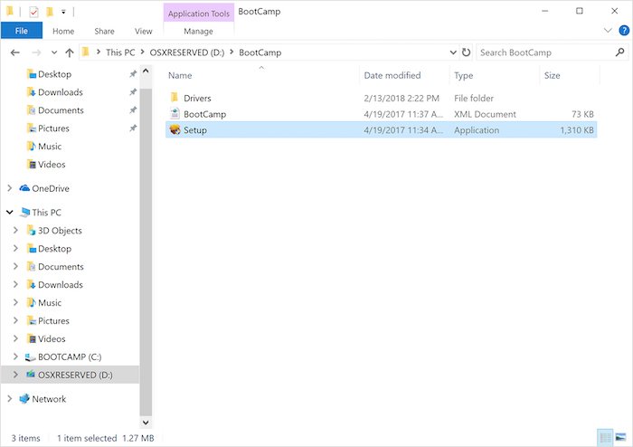Click the BOOTCAMP (C:) drive icon
633x447 pixels.
[x=30, y=357]
